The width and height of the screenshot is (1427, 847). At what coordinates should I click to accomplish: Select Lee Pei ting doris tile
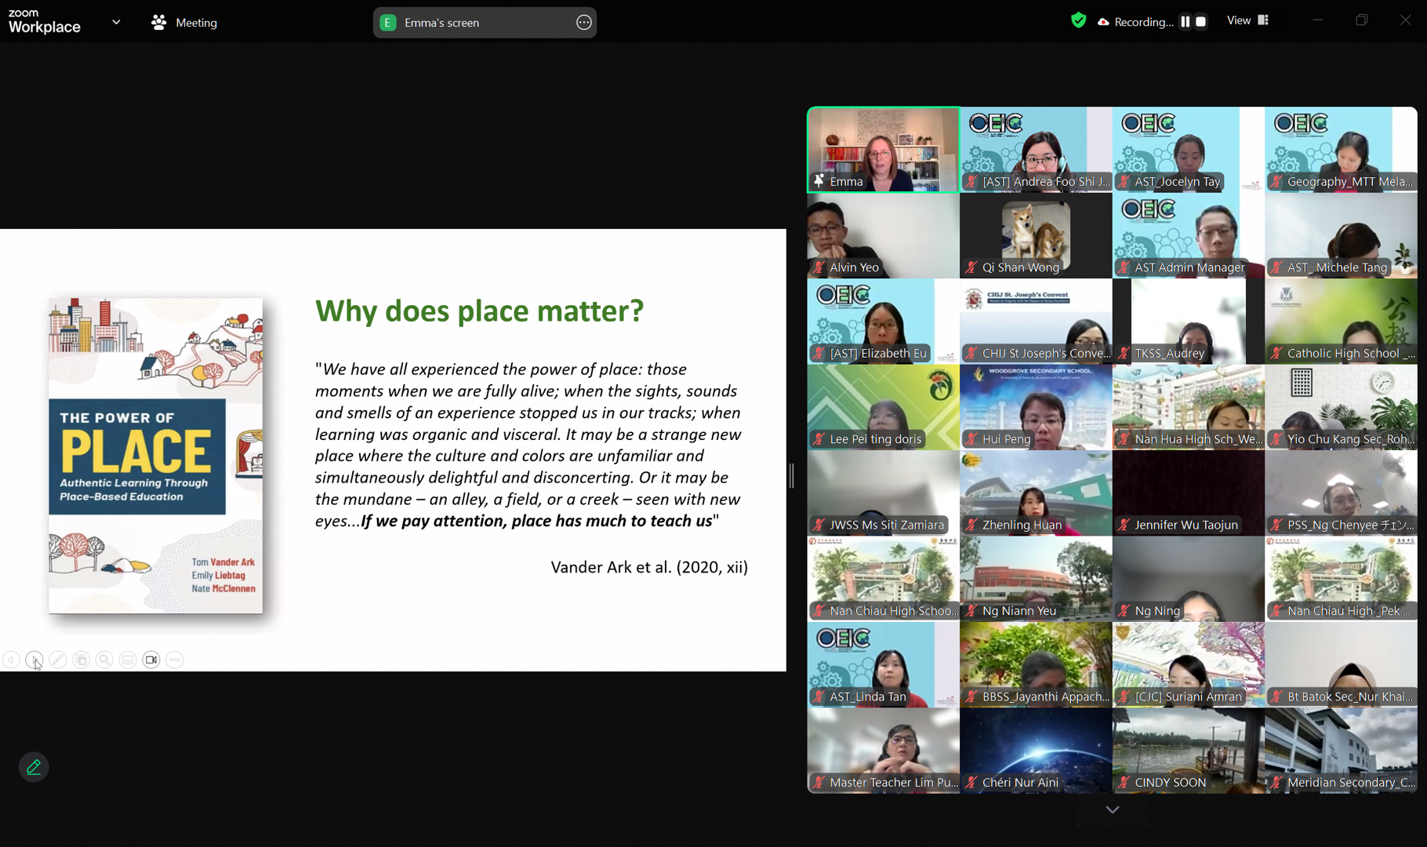[x=883, y=407]
